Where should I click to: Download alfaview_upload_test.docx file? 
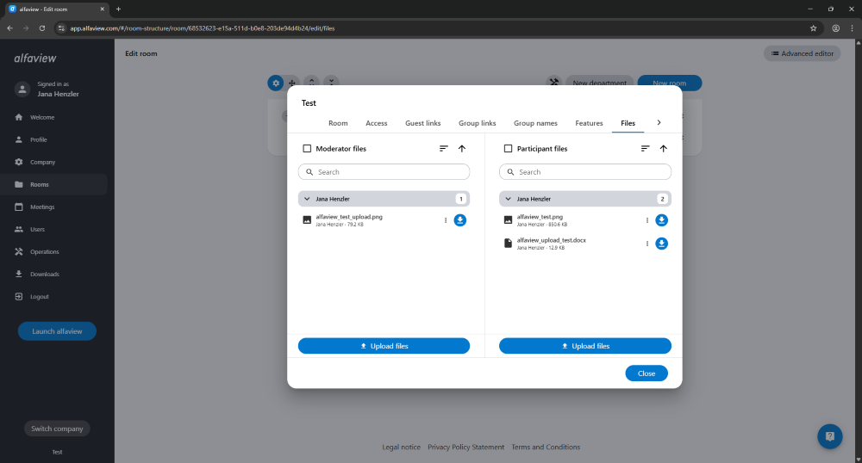661,244
